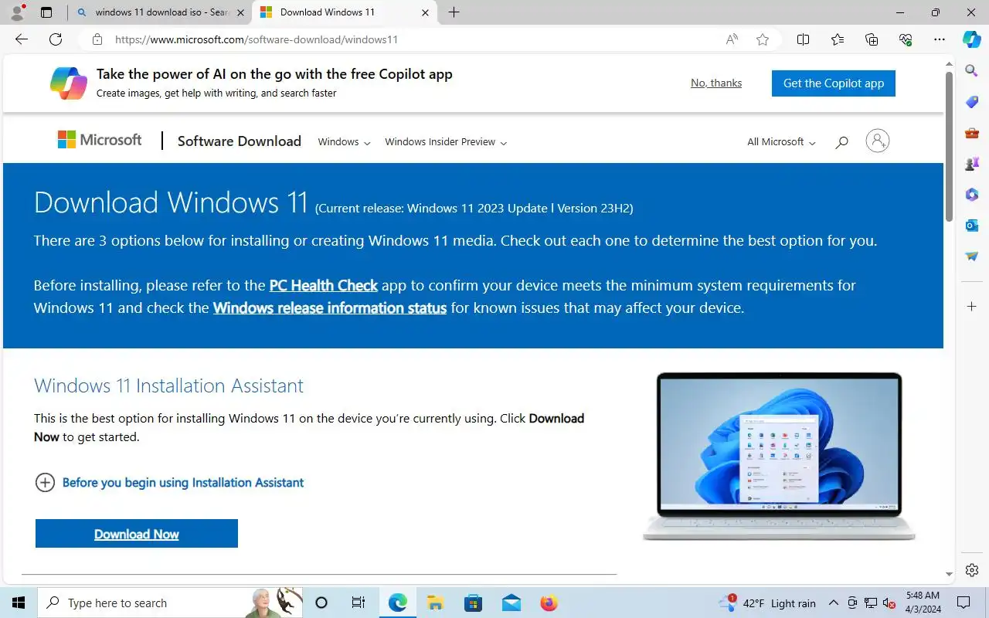The image size is (989, 618).
Task: Open sidebar Microsoft 365 icon
Action: coord(972,195)
